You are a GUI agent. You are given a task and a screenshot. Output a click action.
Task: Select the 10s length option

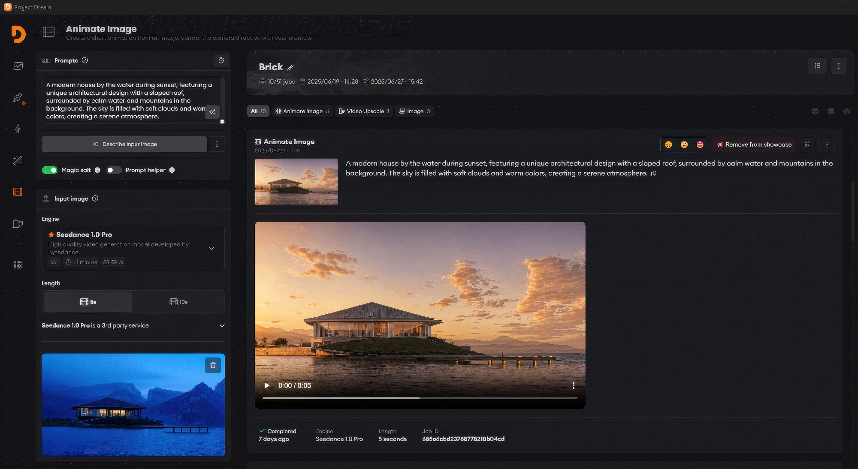178,302
